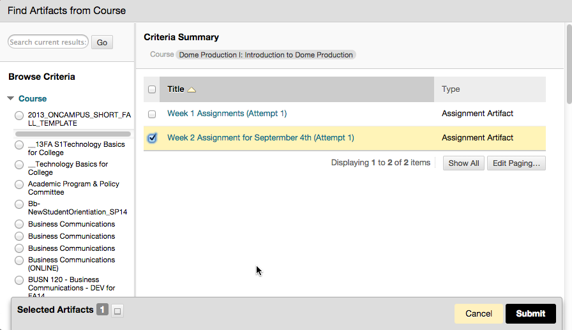Sort by the Title column header

pos(176,89)
